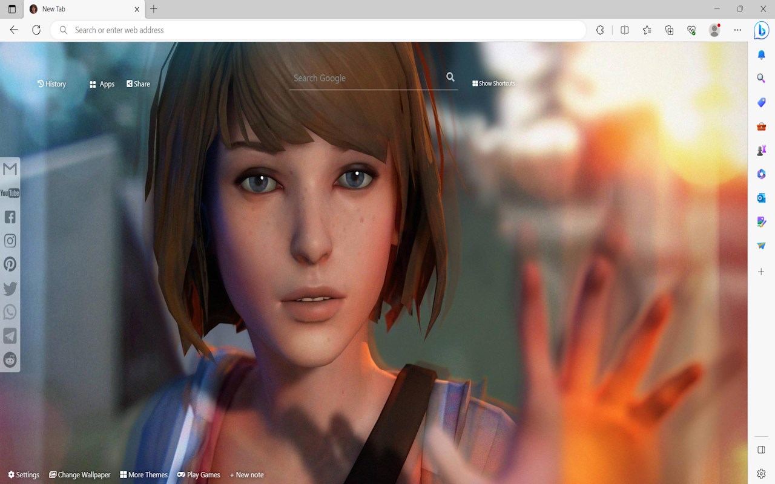Open the Pinterest shortcut icon
The height and width of the screenshot is (484, 775).
point(10,264)
